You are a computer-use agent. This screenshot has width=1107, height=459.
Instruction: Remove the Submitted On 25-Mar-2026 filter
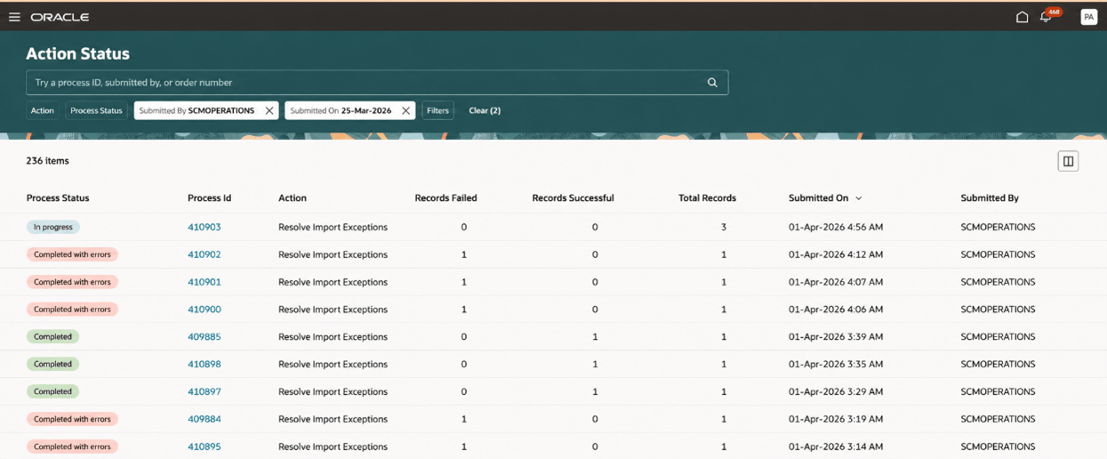[x=406, y=110]
